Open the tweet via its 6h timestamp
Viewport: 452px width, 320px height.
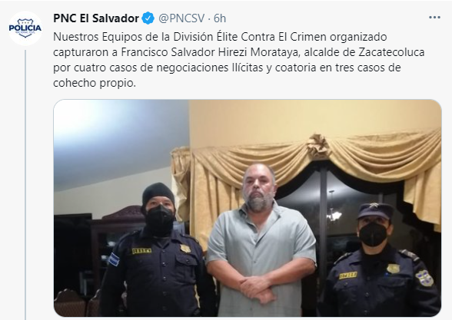[220, 18]
